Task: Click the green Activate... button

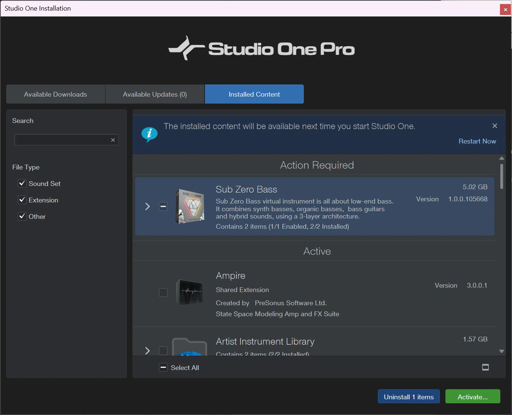Action: tap(473, 397)
